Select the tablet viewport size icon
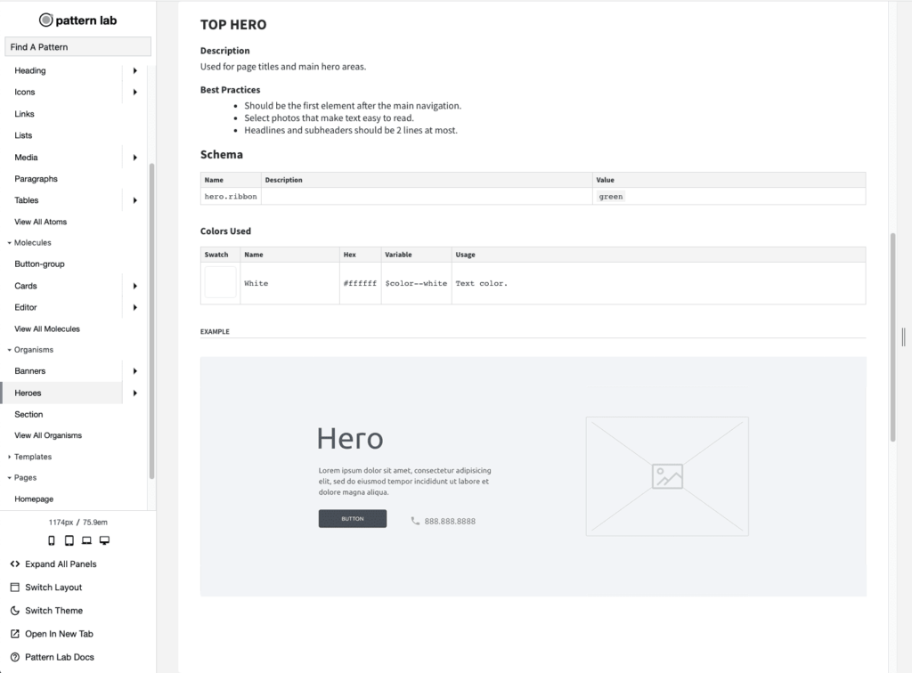The height and width of the screenshot is (673, 912). [69, 540]
